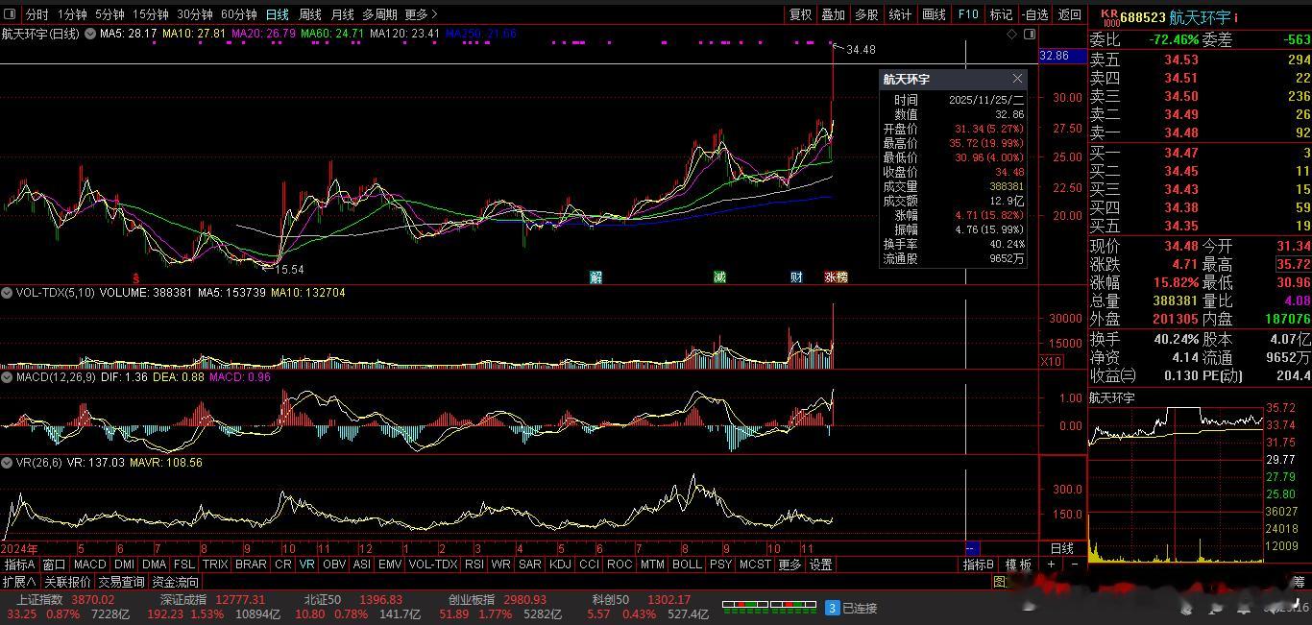1312x625 pixels.
Task: Open the indicator dropdown beside 航天环宇(日线)
Action: point(90,34)
